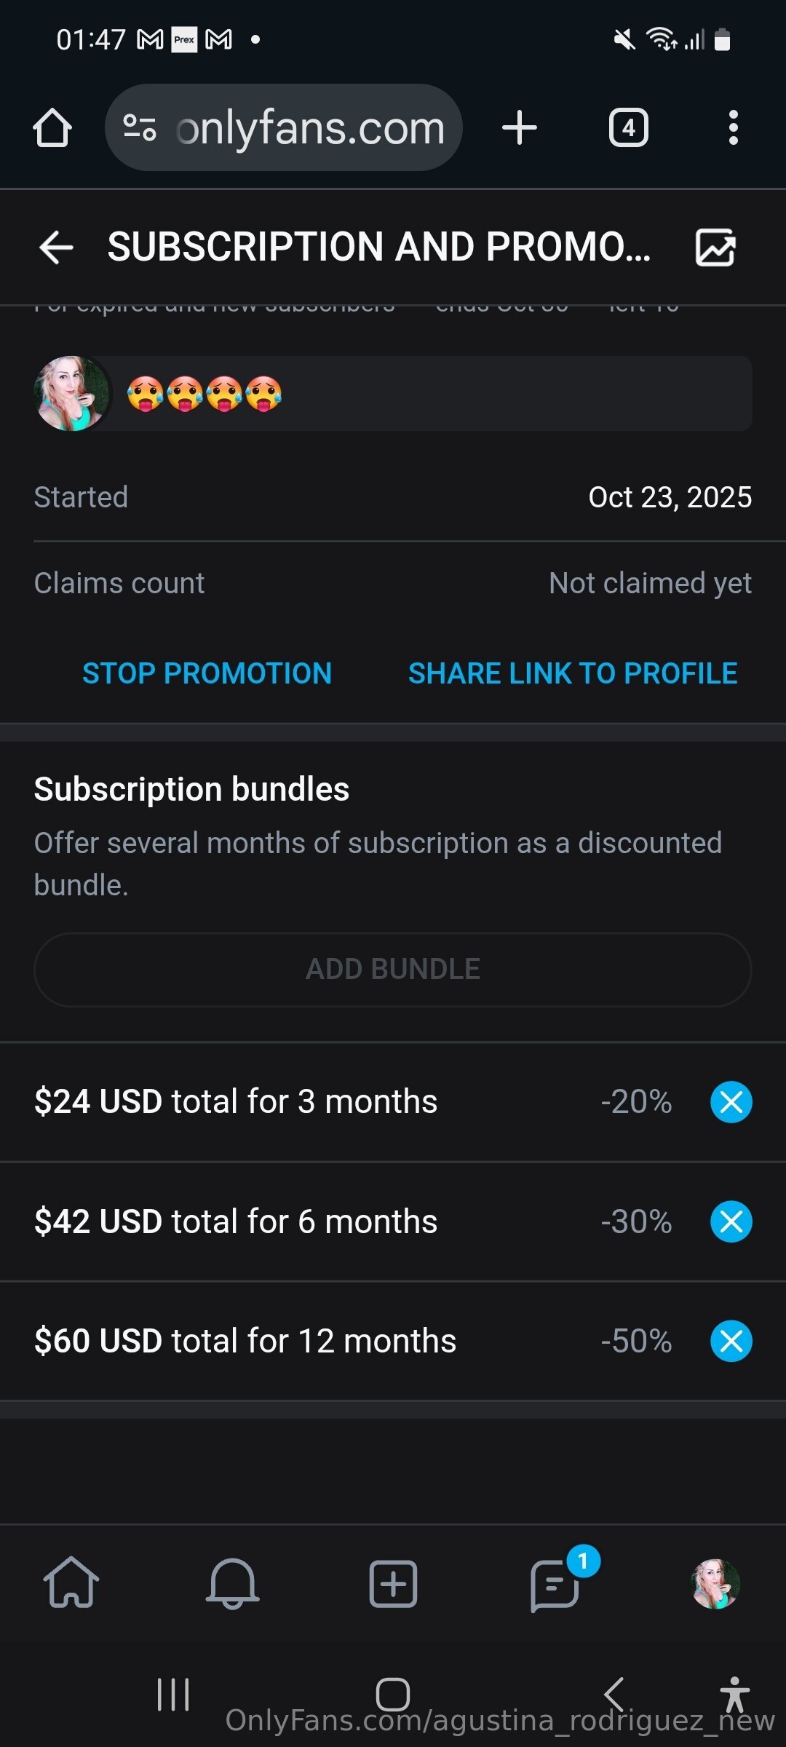Remove the $60 USD 12 months bundle

coord(731,1341)
